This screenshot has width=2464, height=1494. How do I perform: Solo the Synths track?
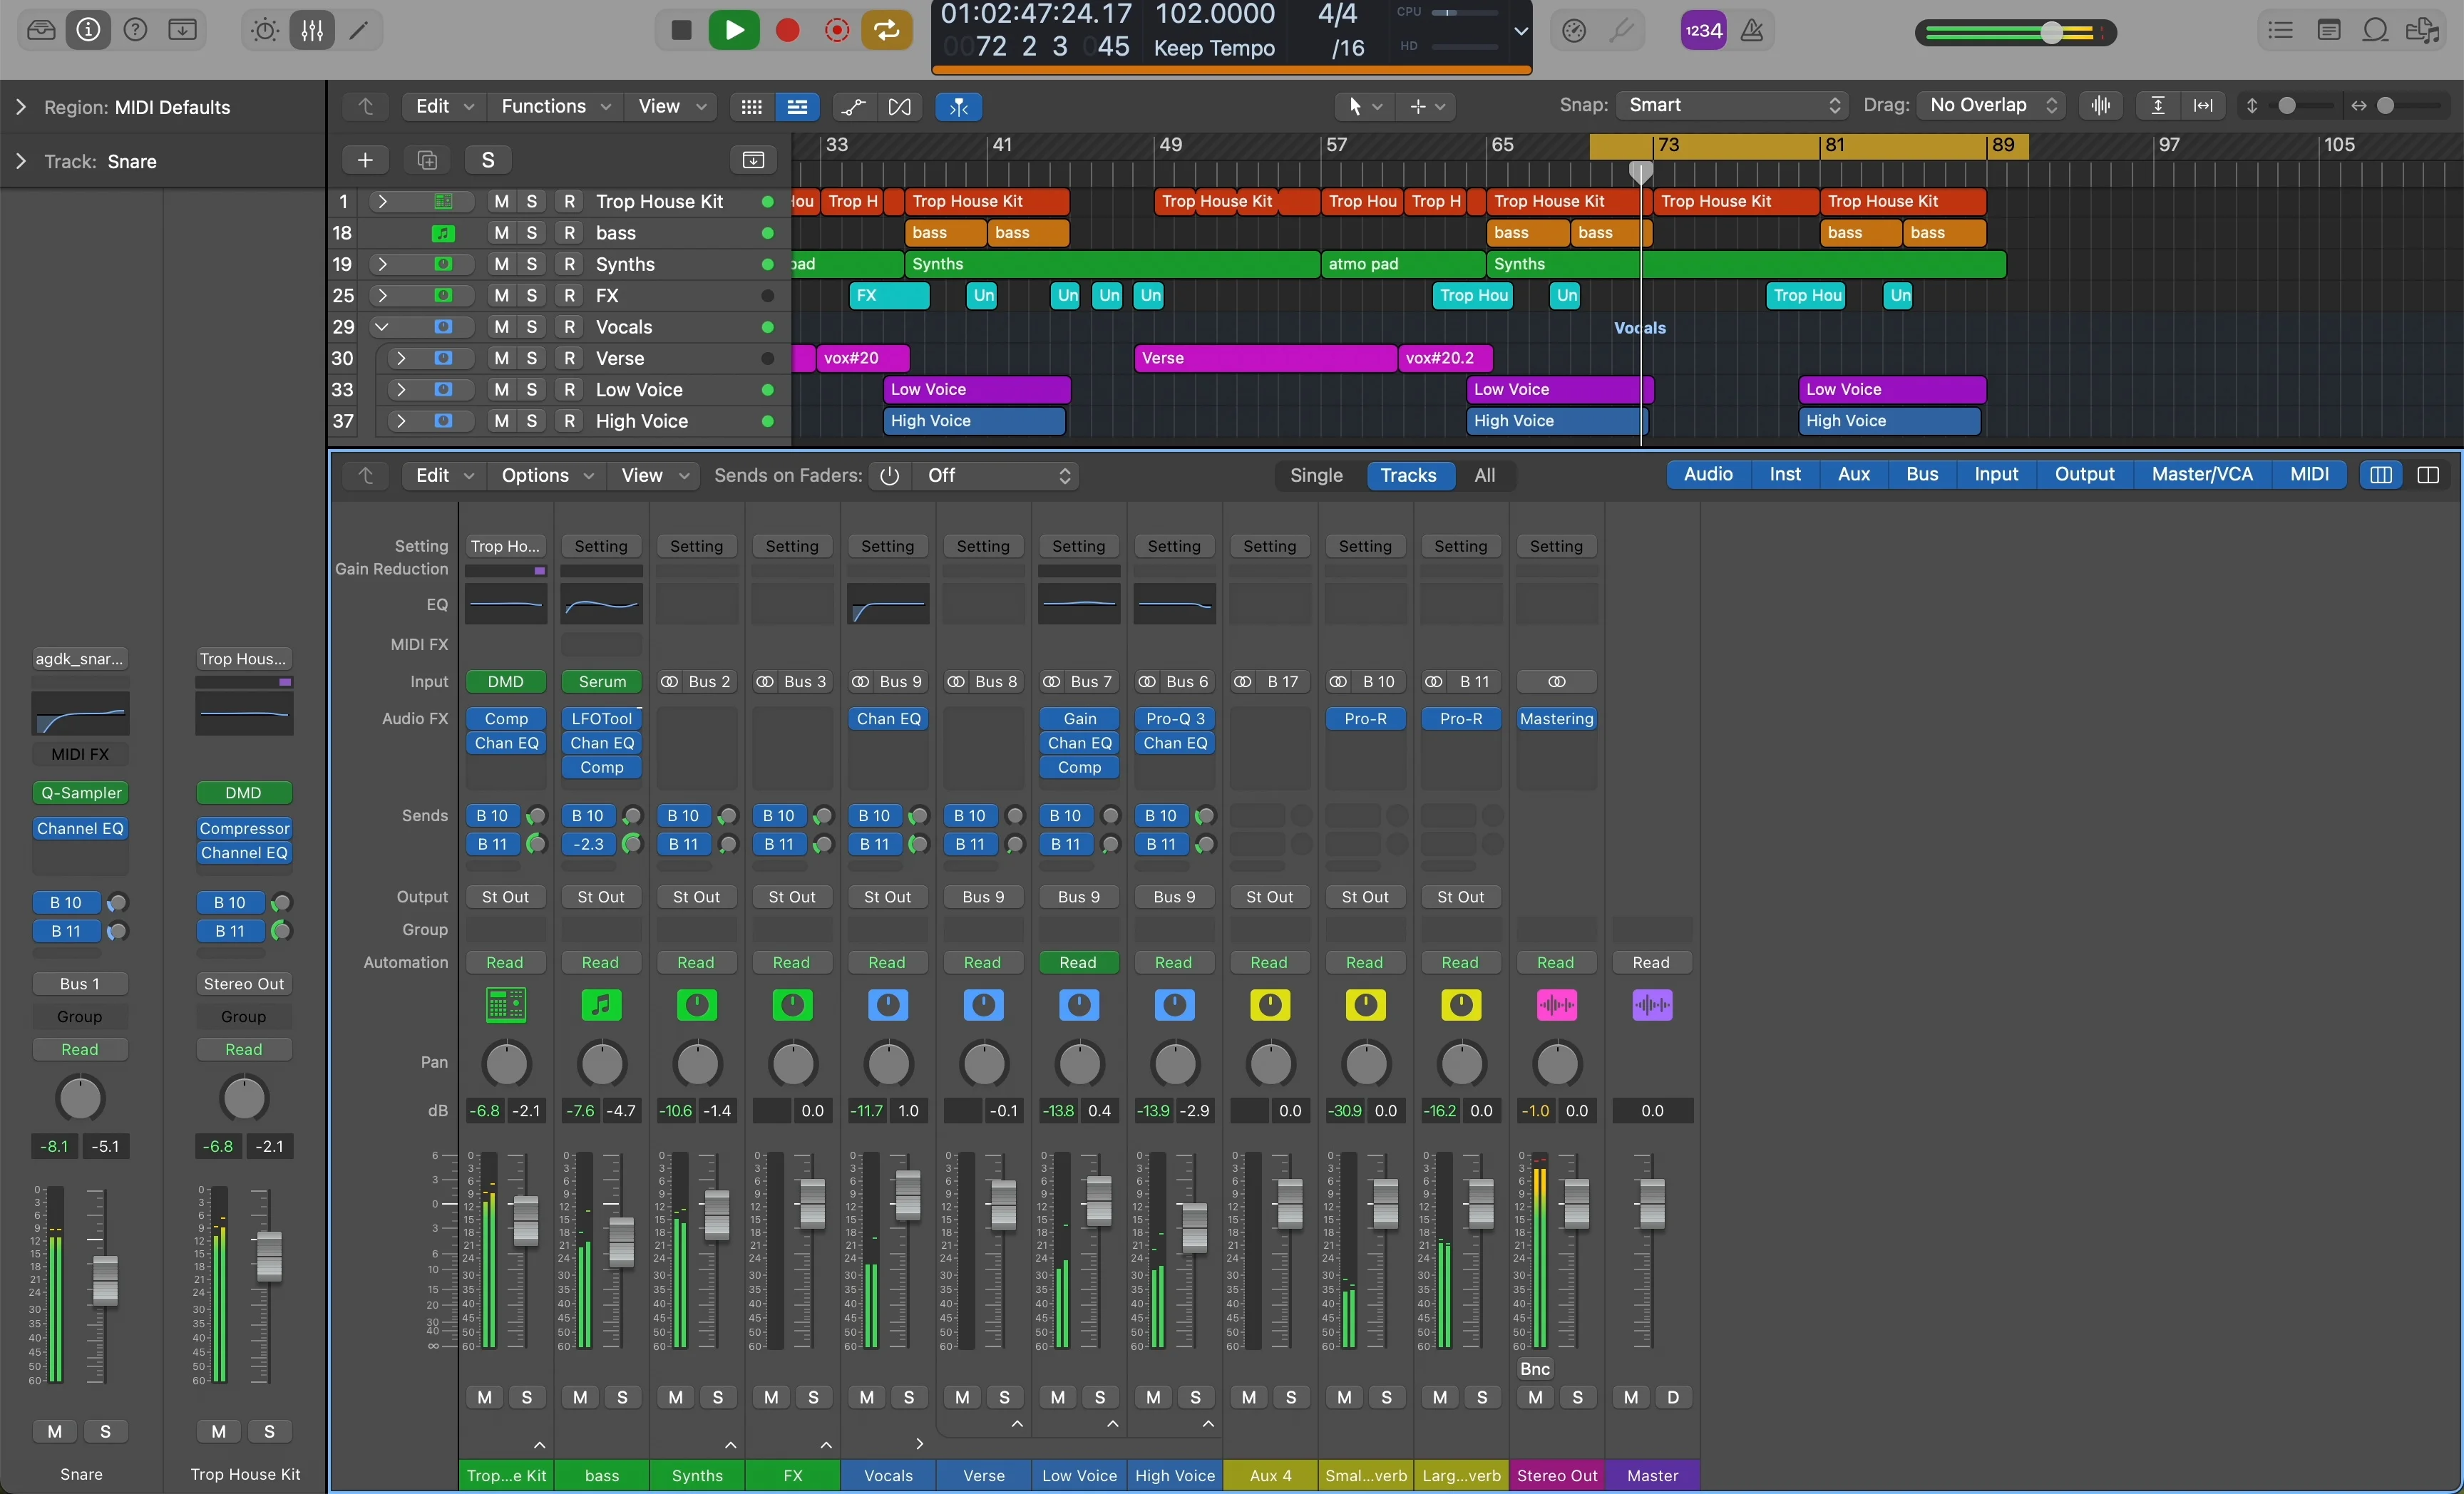pyautogui.click(x=531, y=264)
